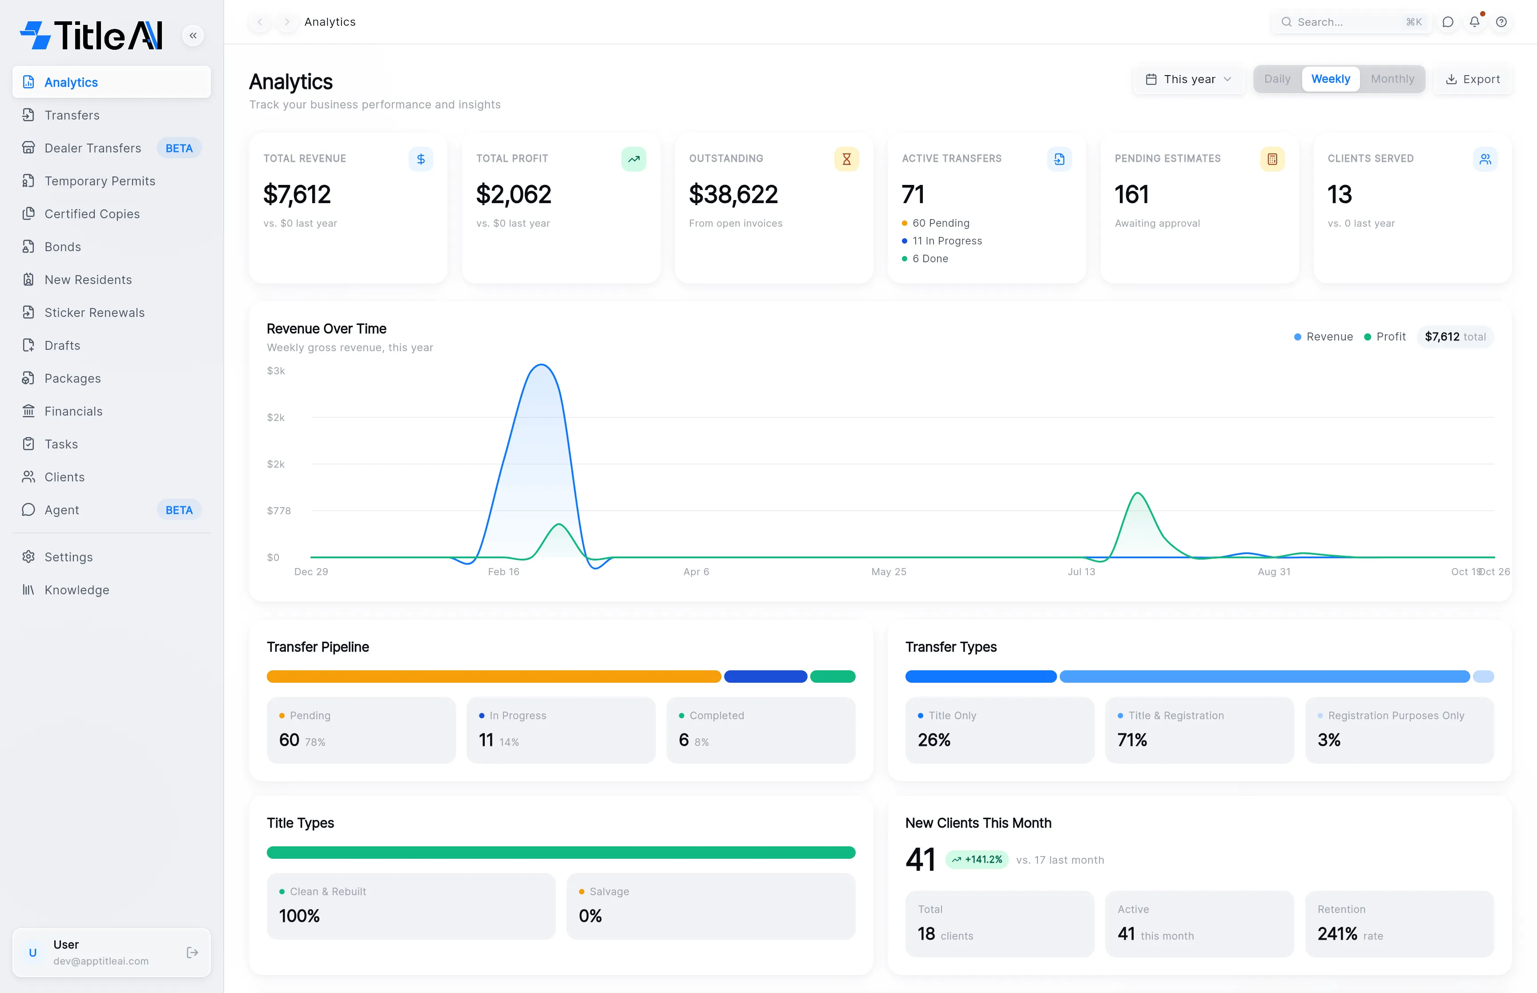
Task: Click the +141.2% growth badge
Action: (x=977, y=860)
